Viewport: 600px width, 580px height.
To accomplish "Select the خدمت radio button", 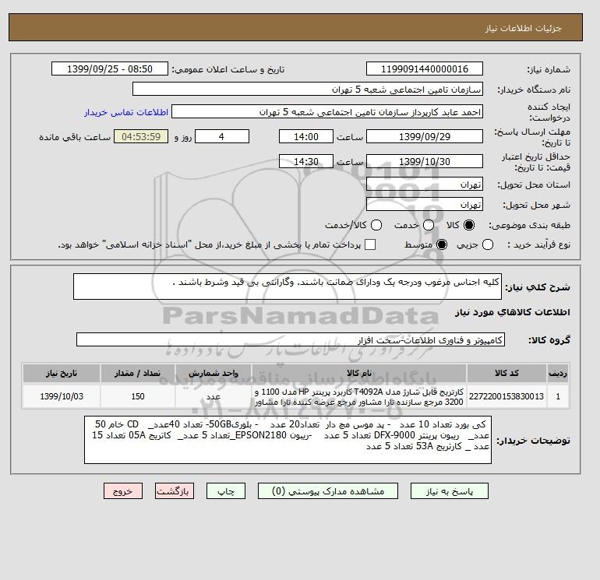I will click(x=429, y=225).
